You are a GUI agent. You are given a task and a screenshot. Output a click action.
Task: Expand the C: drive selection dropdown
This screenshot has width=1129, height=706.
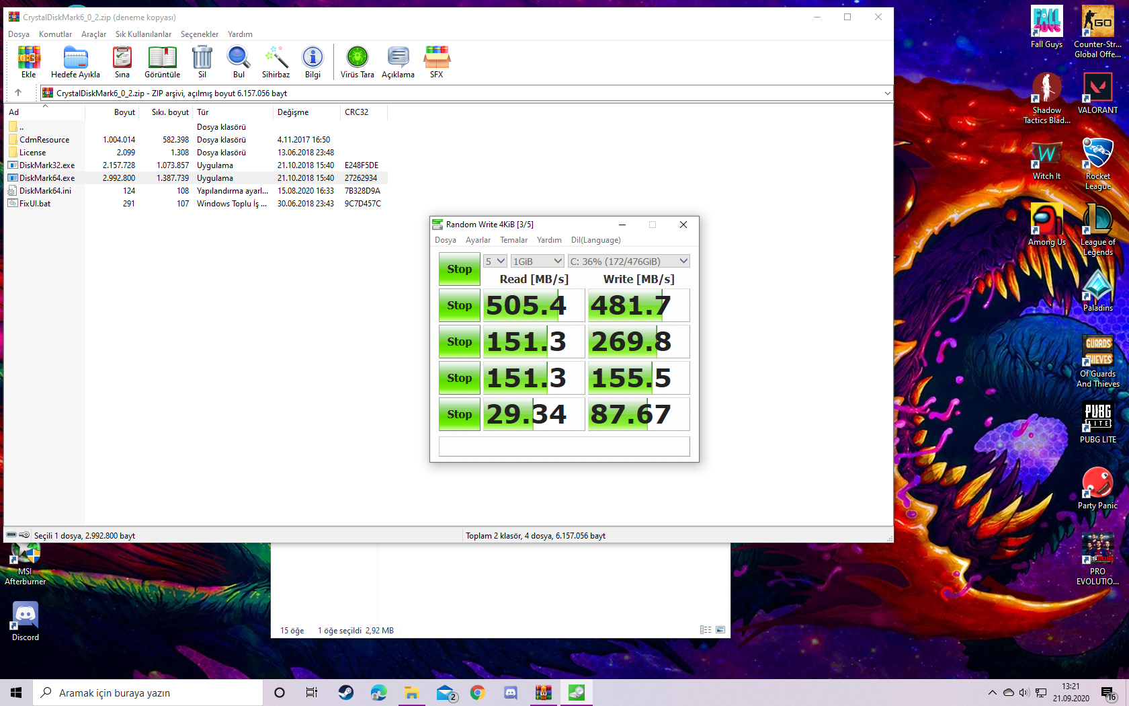point(628,262)
